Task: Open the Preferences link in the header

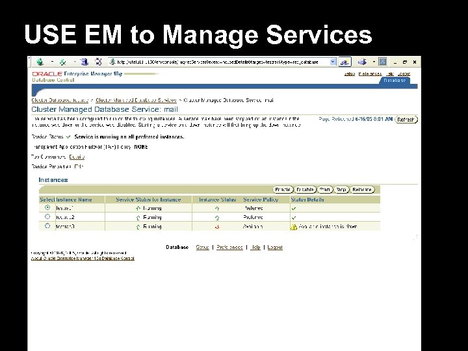Action: click(x=370, y=73)
